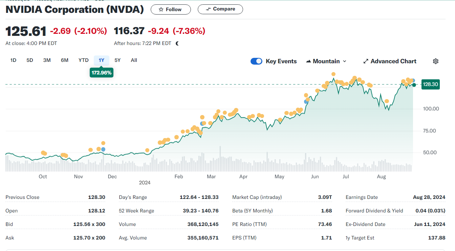The image size is (455, 251).
Task: Click the closing price 125.61
Action: click(x=26, y=31)
